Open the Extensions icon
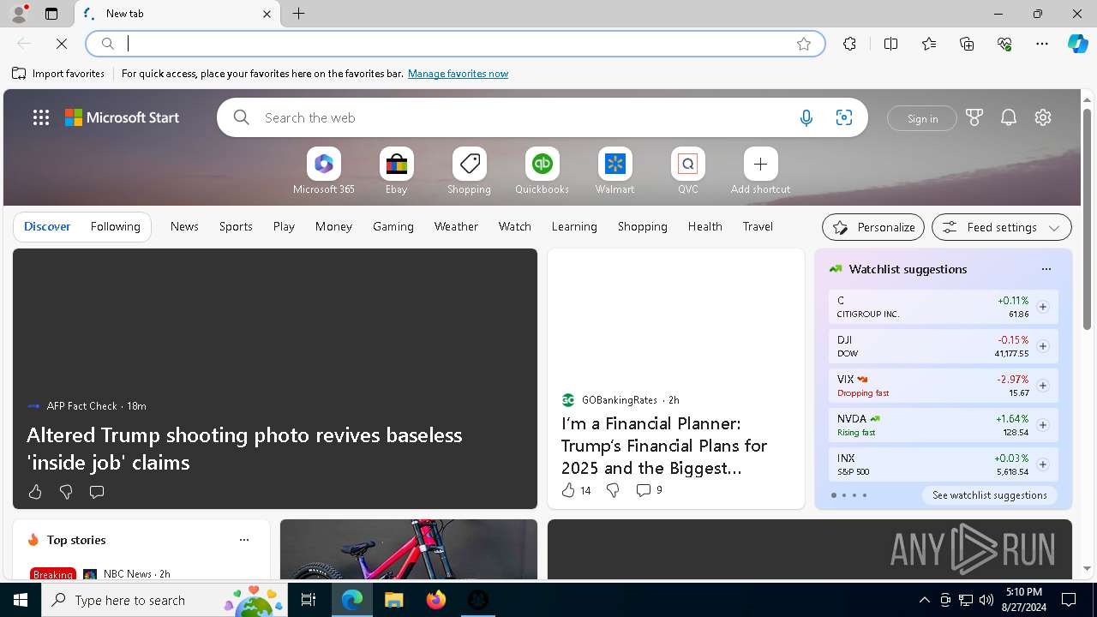Viewport: 1097px width, 617px height. coord(849,44)
